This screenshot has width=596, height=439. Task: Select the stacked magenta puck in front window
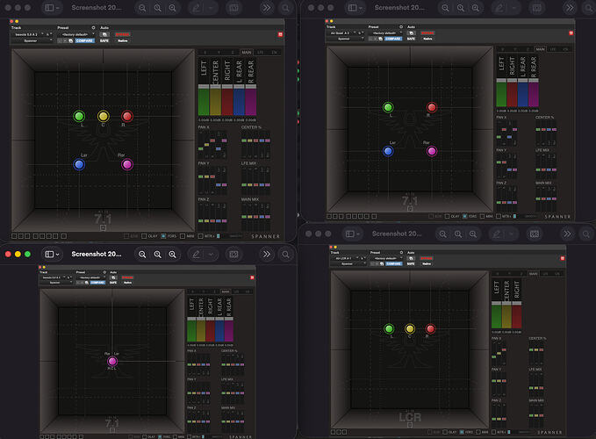click(x=112, y=361)
